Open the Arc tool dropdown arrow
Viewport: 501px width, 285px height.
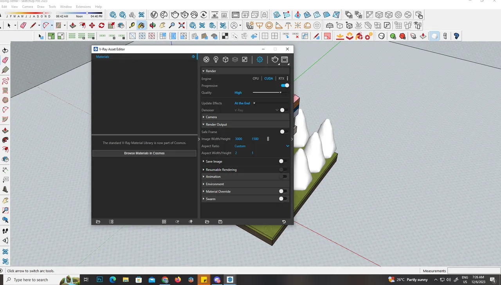point(52,25)
